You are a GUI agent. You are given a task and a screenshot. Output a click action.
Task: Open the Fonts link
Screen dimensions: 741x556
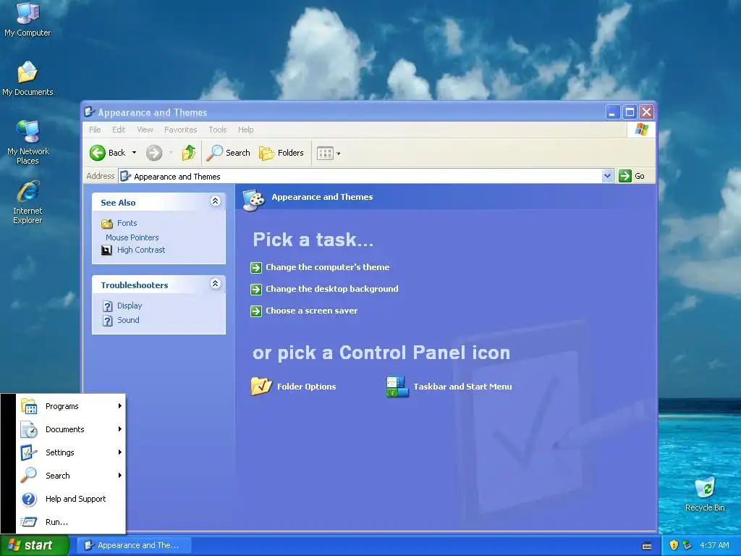127,223
